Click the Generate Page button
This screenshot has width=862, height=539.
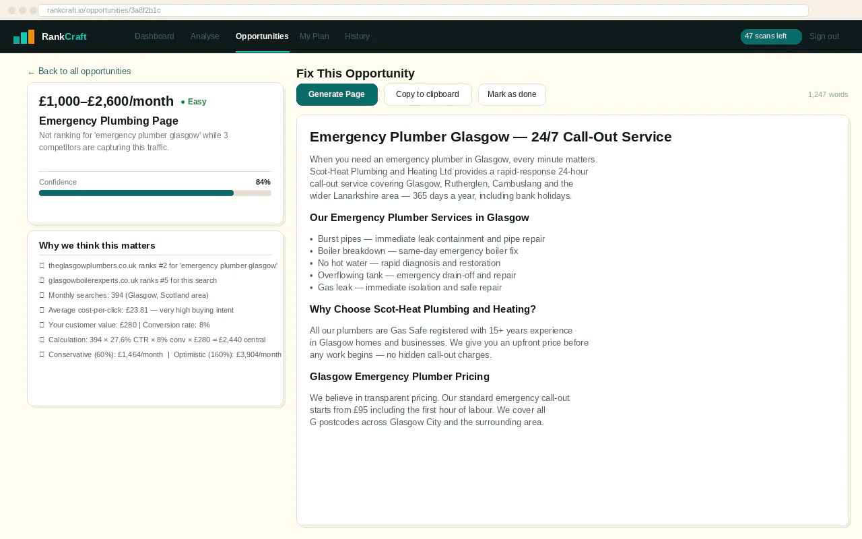tap(337, 94)
